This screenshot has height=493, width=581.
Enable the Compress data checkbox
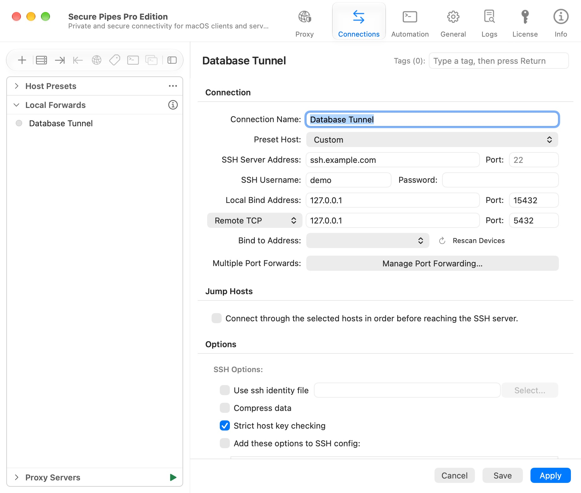point(225,408)
